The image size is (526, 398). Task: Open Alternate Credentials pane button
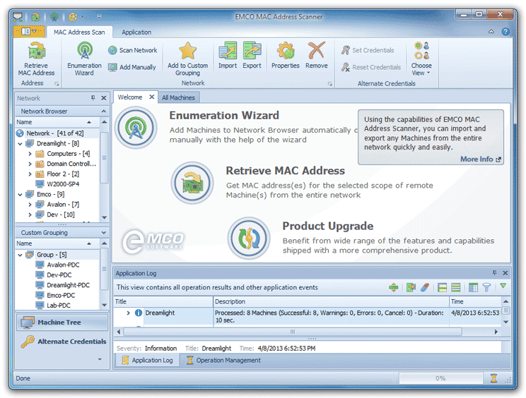(62, 342)
